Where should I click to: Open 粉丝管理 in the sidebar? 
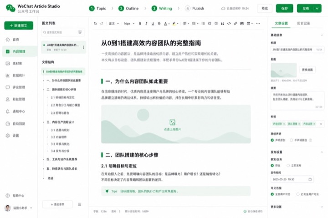point(15,99)
